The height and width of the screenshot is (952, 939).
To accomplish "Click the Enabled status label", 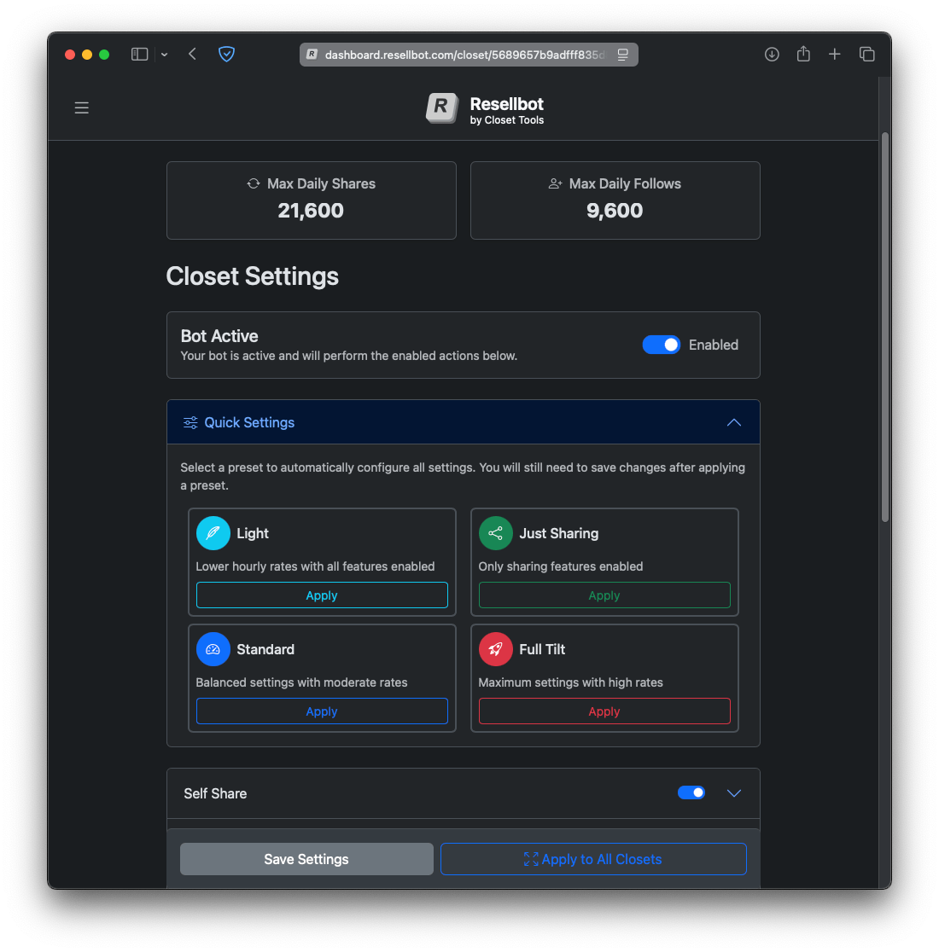I will 713,345.
